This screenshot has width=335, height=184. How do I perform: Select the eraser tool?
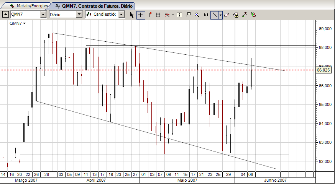point(227,15)
